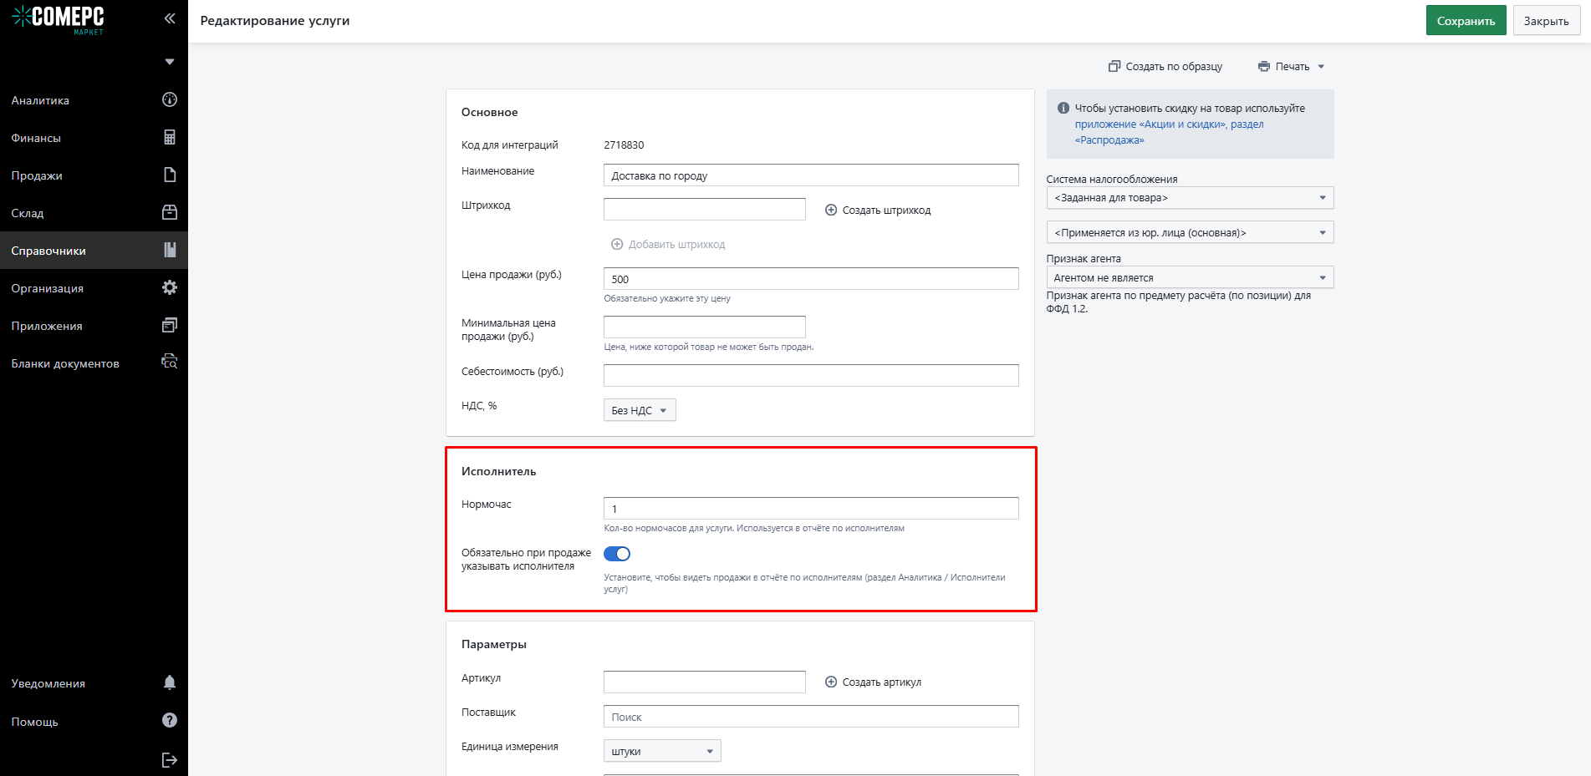Click the Analytics gauge icon
The width and height of the screenshot is (1591, 776).
[170, 100]
